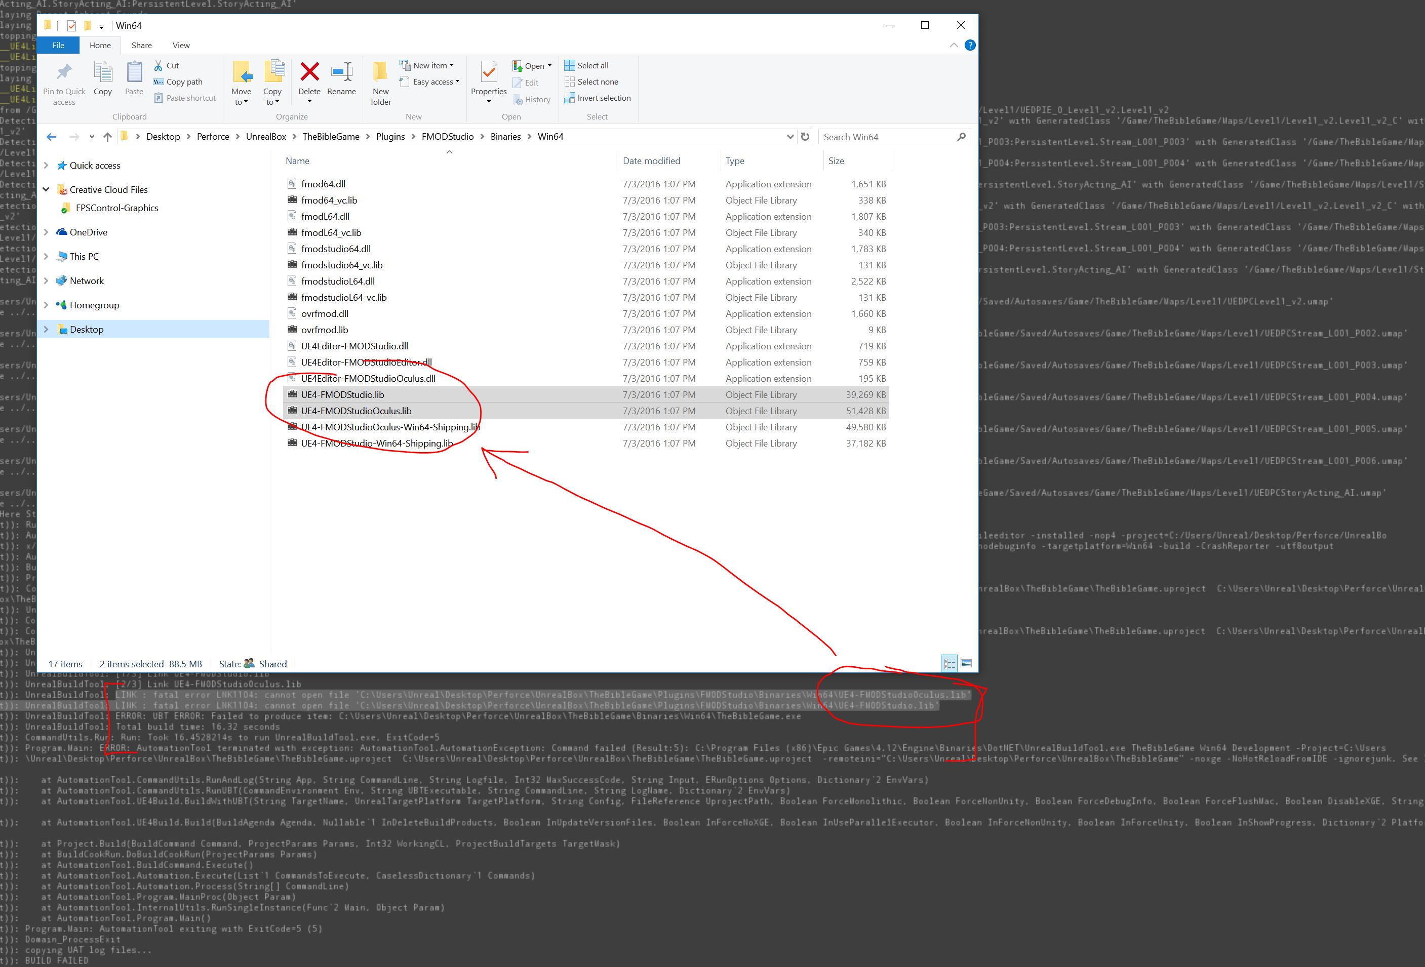Open Quick Access Toolbar customize arrow
This screenshot has width=1425, height=967.
(101, 26)
